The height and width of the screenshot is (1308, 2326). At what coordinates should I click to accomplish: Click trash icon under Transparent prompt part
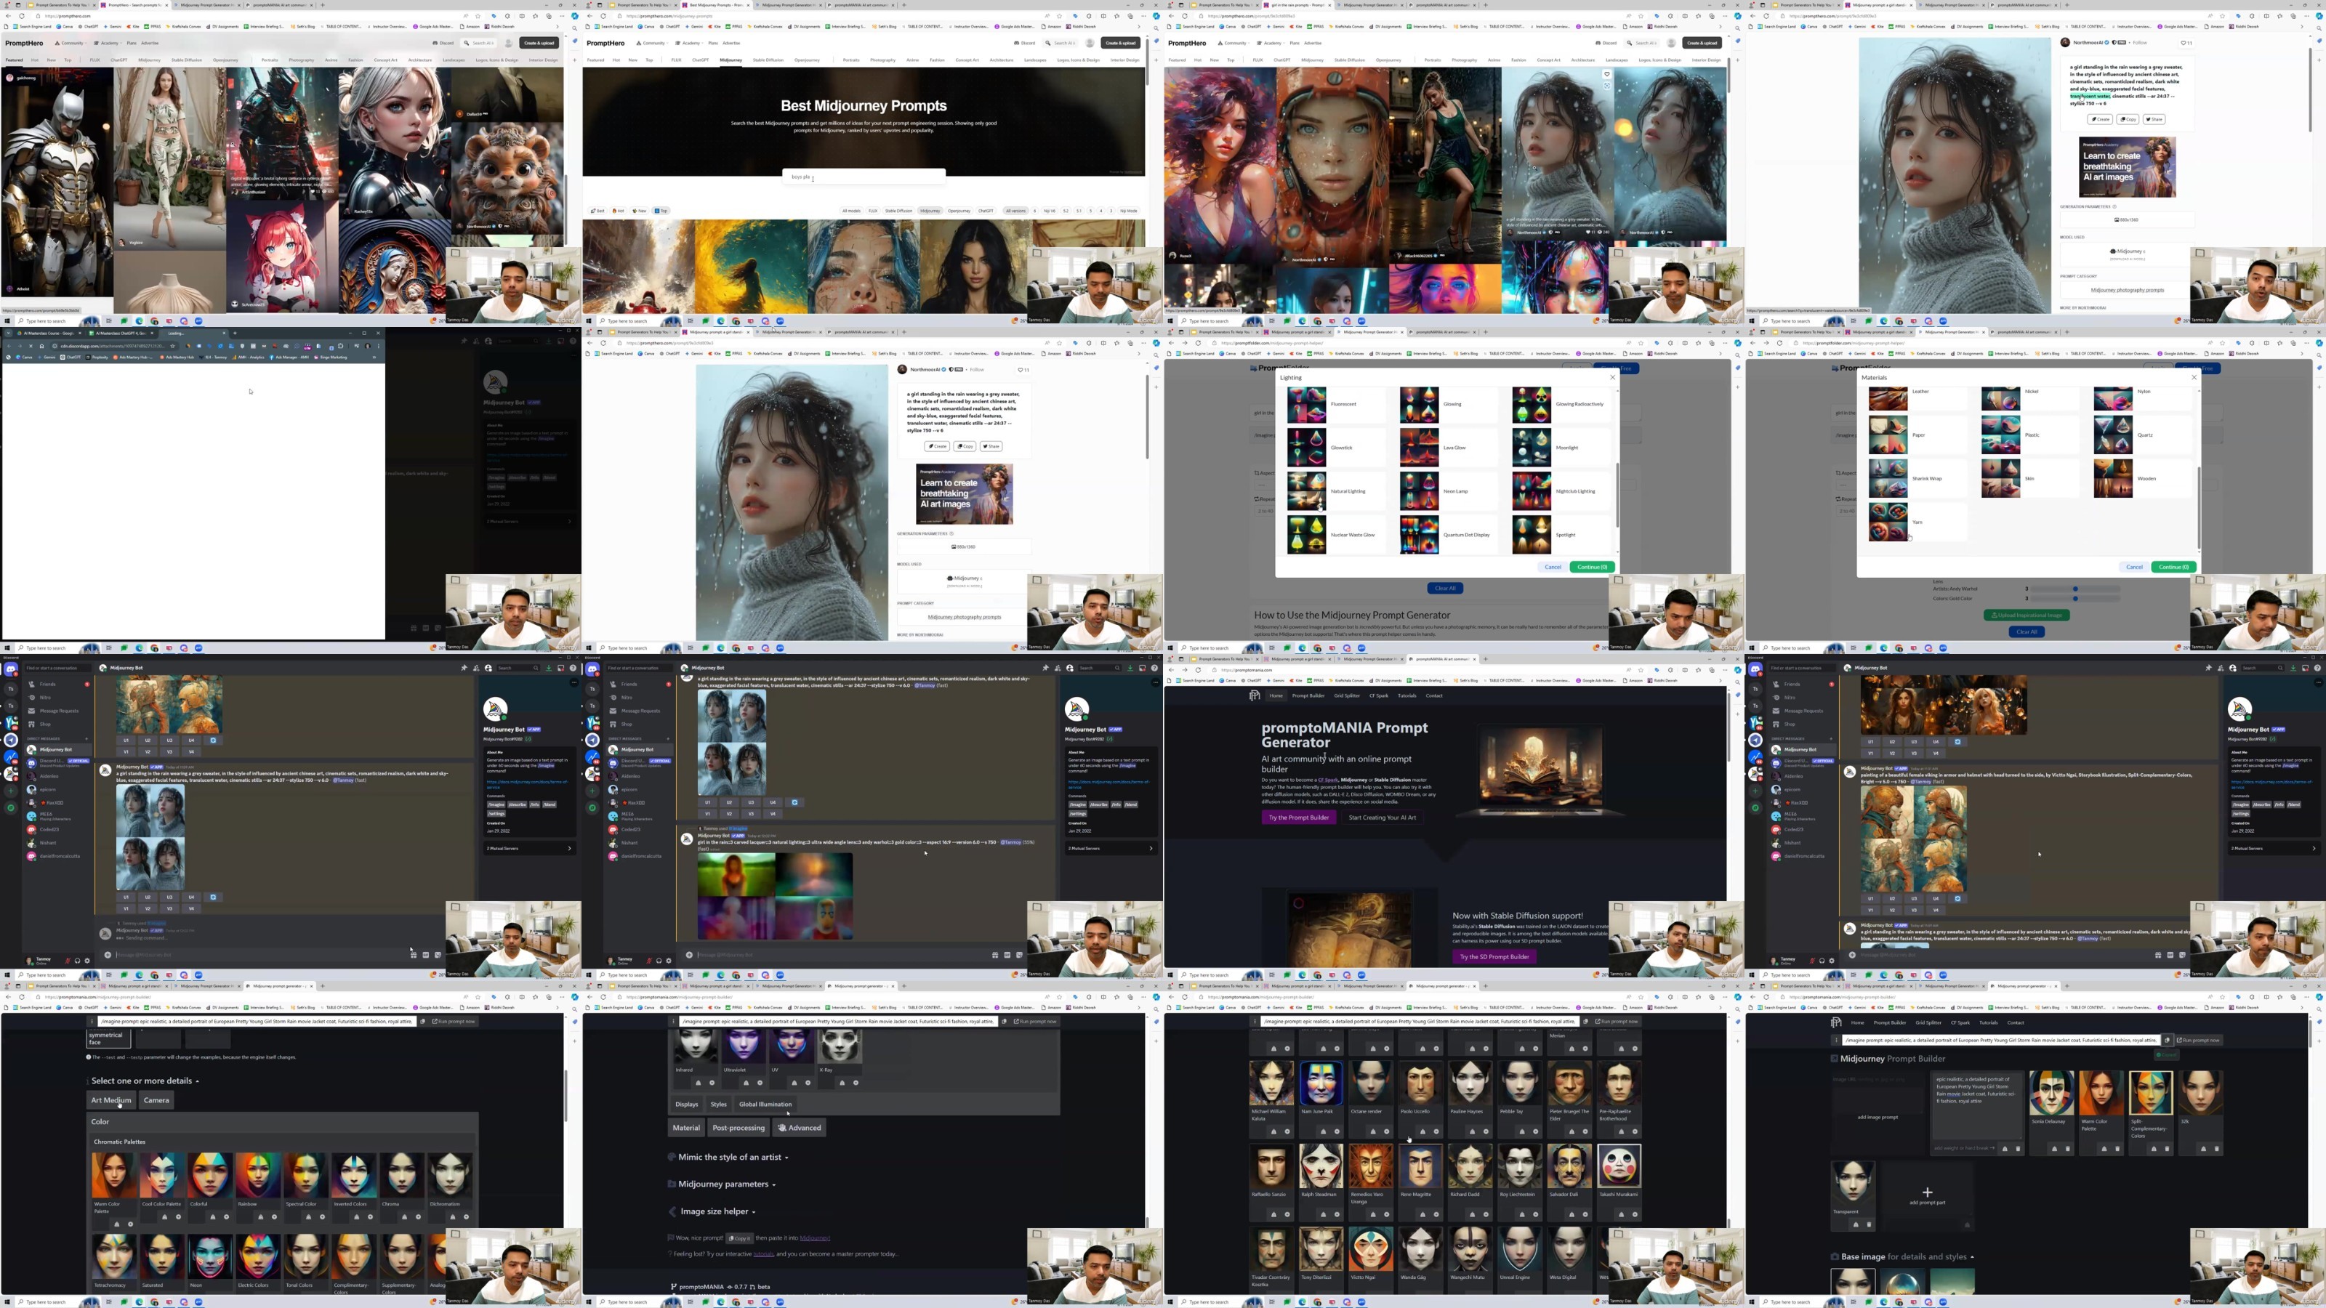click(x=1868, y=1224)
